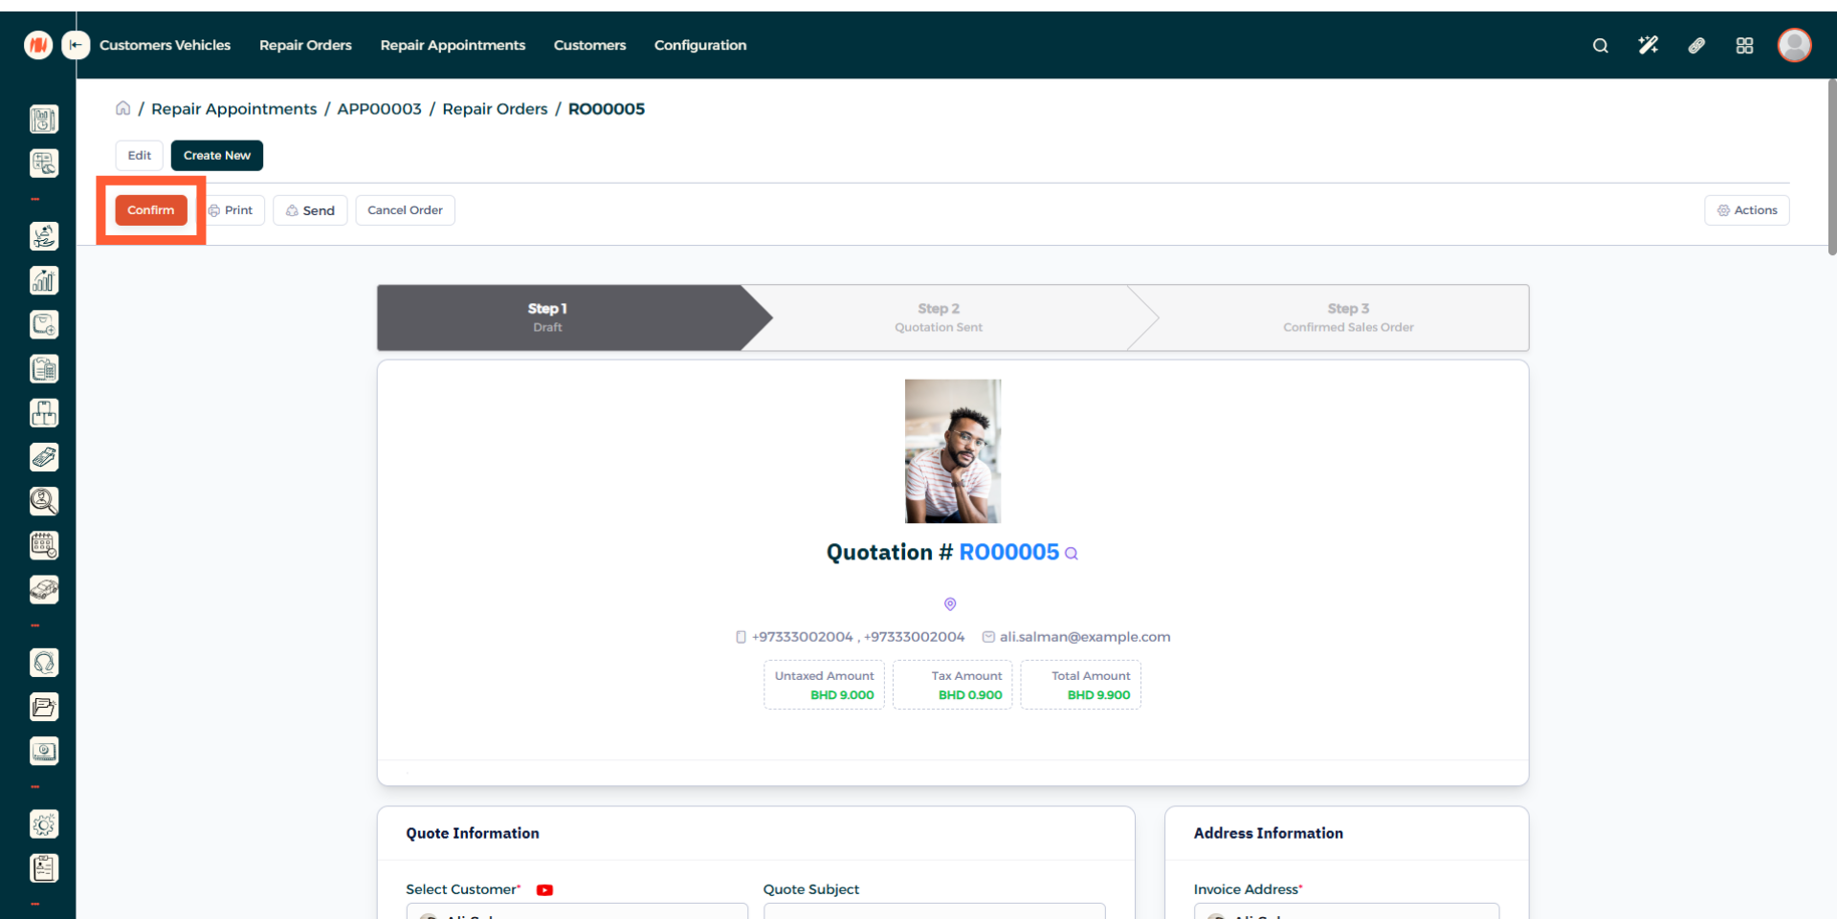The height and width of the screenshot is (919, 1837).
Task: Click the red Confirm button
Action: click(151, 210)
